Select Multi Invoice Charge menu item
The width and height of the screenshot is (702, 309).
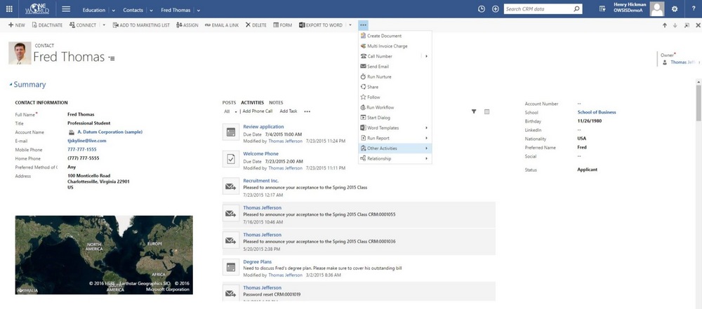point(395,46)
